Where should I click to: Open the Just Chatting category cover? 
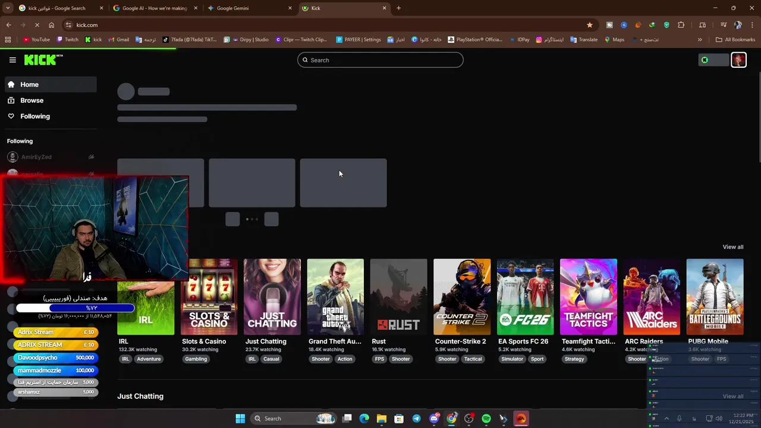[x=272, y=297]
